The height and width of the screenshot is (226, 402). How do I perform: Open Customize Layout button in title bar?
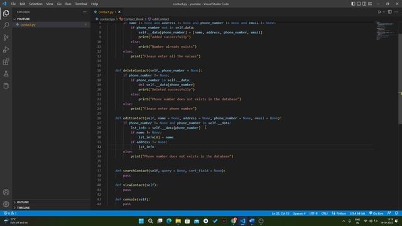370,4
